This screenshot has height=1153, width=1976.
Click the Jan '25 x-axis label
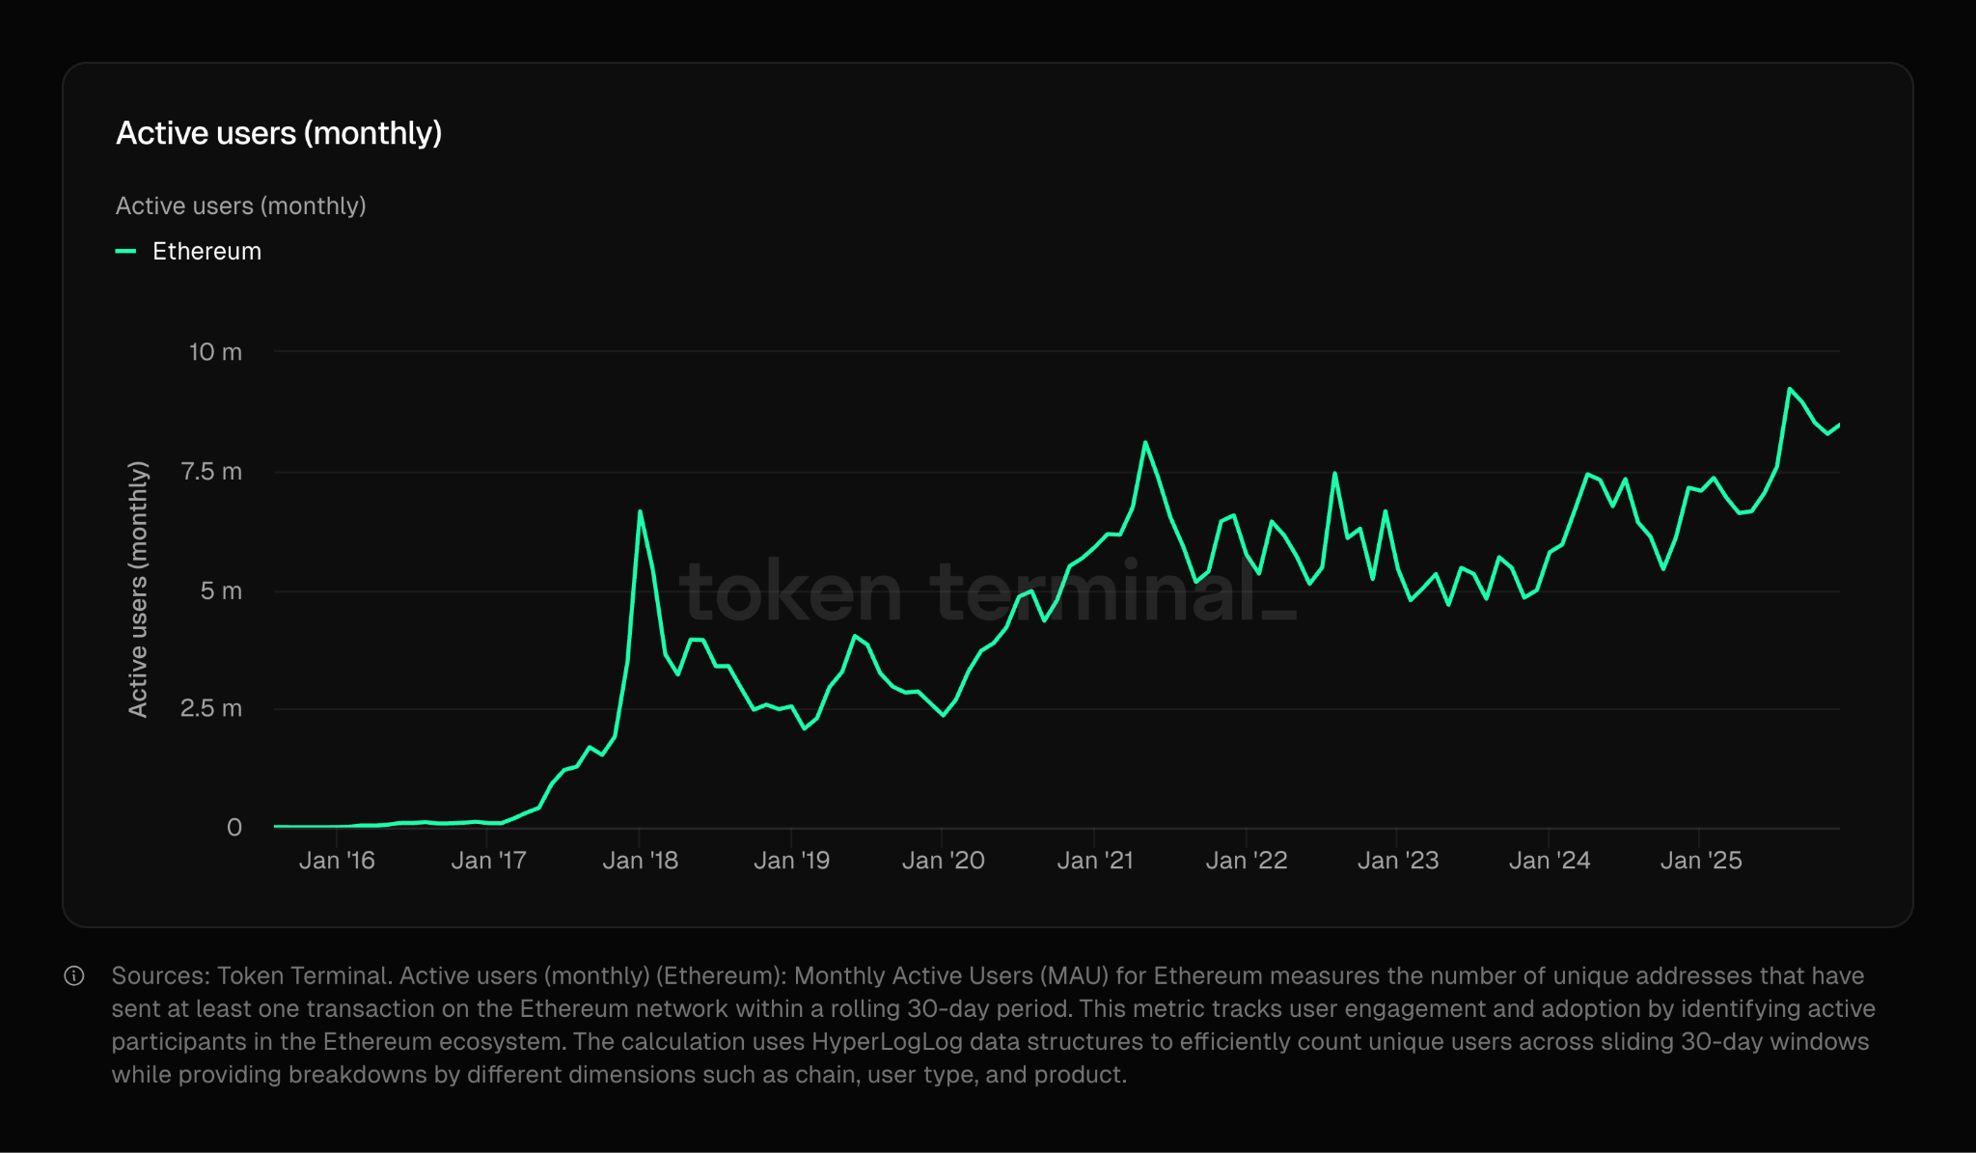(x=1700, y=860)
